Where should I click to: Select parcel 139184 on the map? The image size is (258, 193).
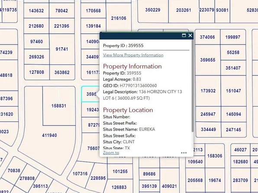pyautogui.click(x=93, y=26)
